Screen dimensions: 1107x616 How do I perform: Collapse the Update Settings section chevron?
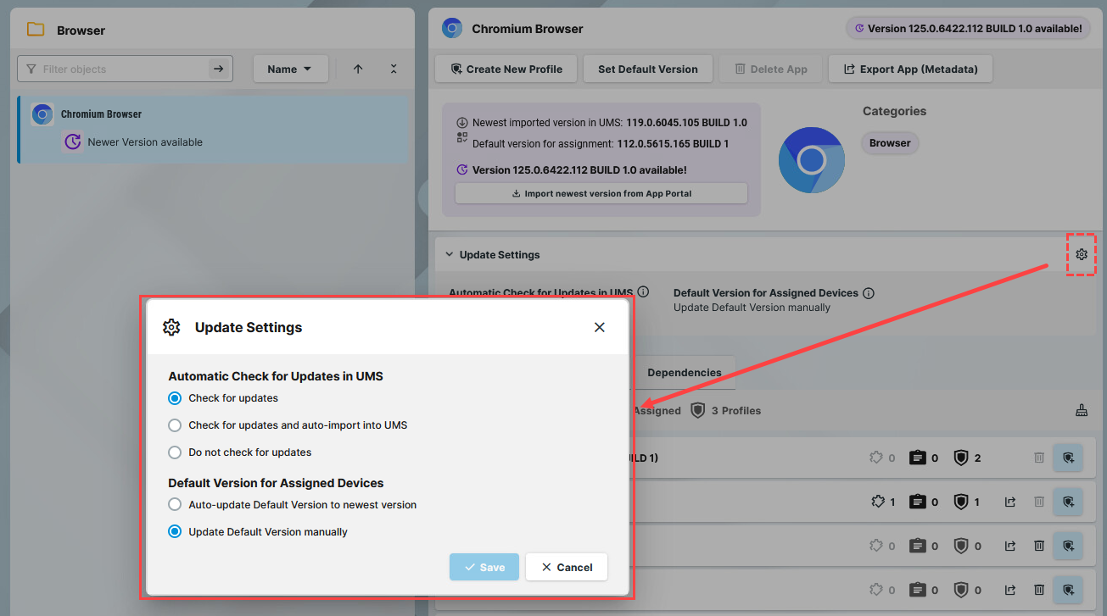tap(450, 255)
